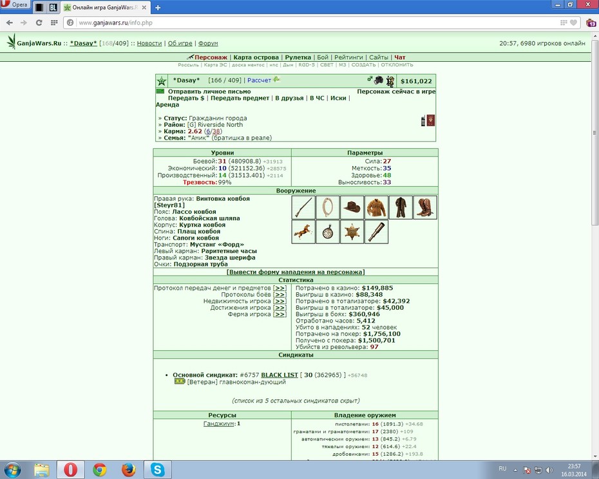Expand the battle protocols link
Image resolution: width=599 pixels, height=479 pixels.
(x=280, y=294)
